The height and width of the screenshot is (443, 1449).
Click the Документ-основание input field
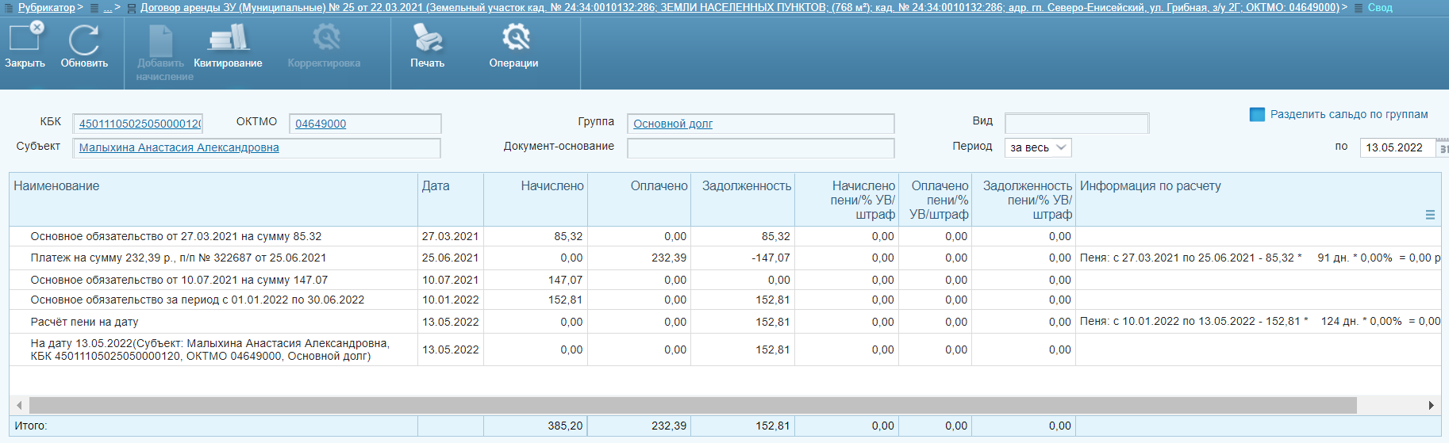(761, 148)
